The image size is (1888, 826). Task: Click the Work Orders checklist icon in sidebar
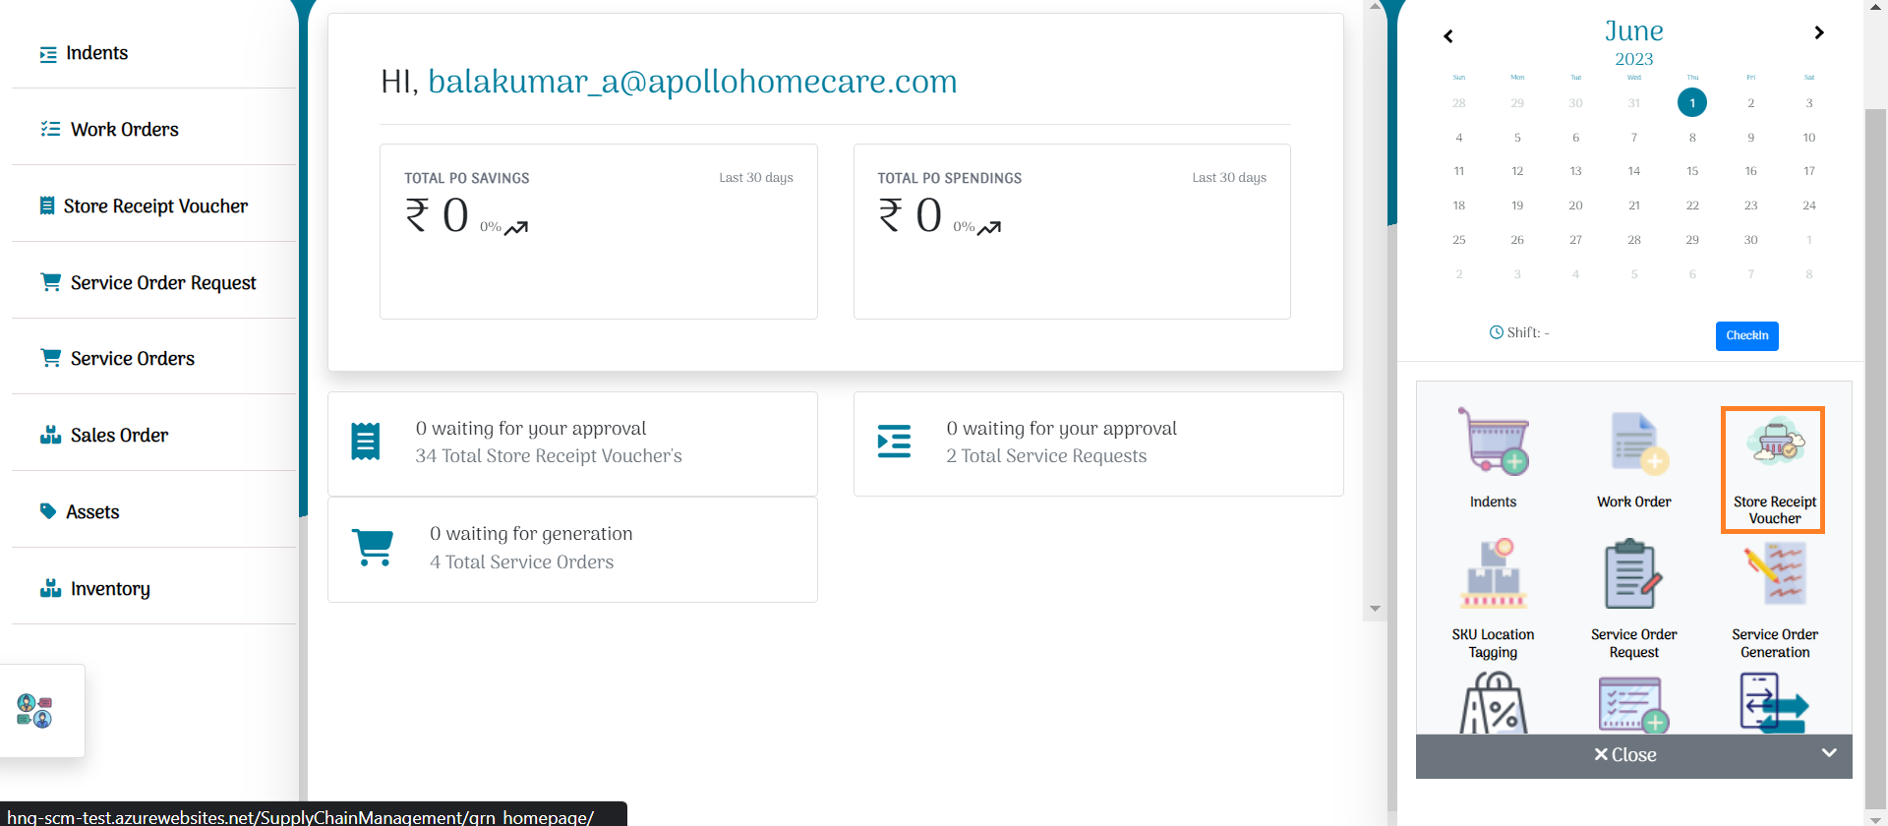click(50, 129)
